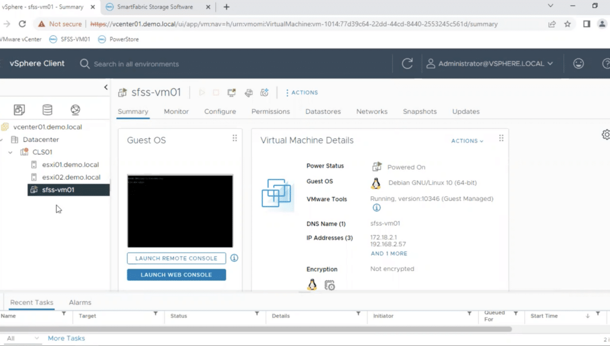Open Virtual Machine Details ACTIONS dropdown
The image size is (610, 346).
click(467, 141)
